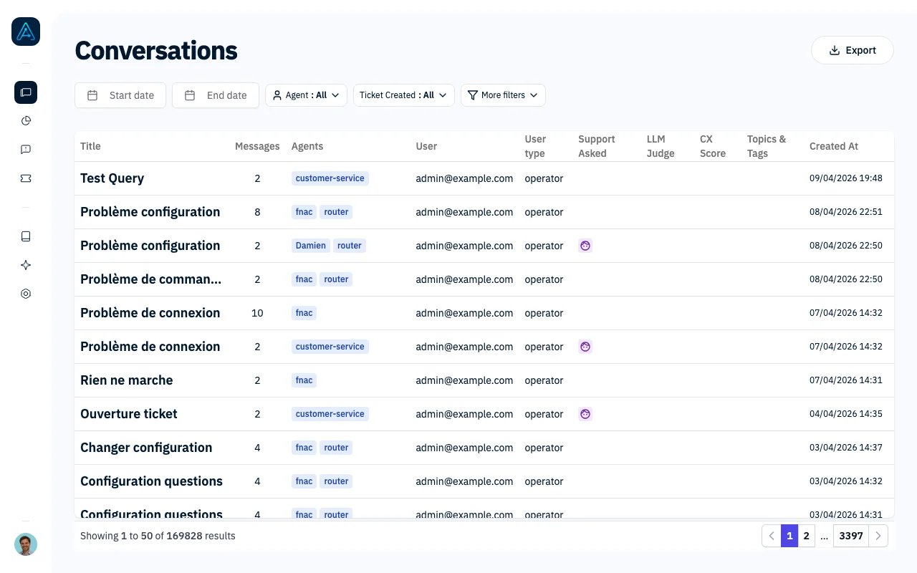Open Problème de connexion with 10 messages
Image resolution: width=917 pixels, height=573 pixels.
coord(150,313)
